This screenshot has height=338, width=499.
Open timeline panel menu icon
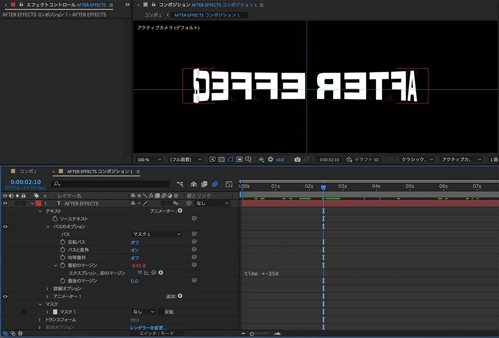point(138,171)
